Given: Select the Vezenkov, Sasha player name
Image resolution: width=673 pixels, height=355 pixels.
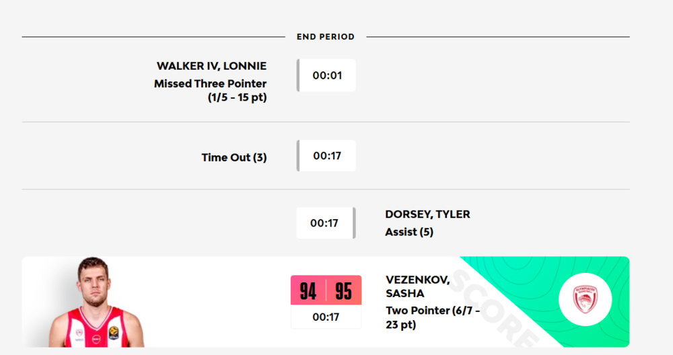Looking at the screenshot, I should tap(417, 286).
